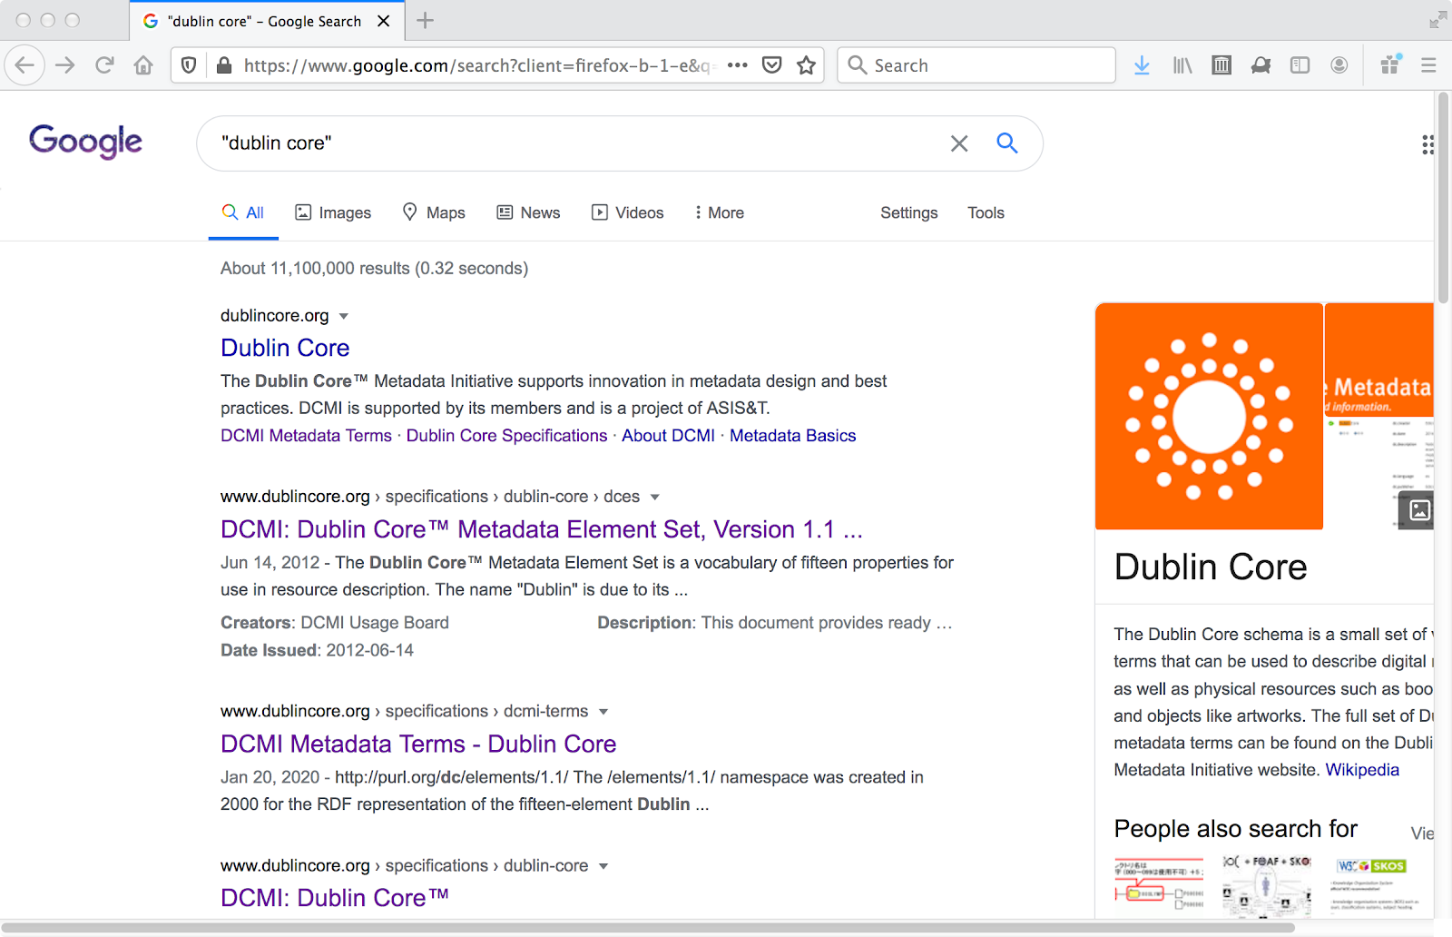This screenshot has width=1452, height=937.
Task: Open page actions three-dot menu in address bar
Action: 738,65
